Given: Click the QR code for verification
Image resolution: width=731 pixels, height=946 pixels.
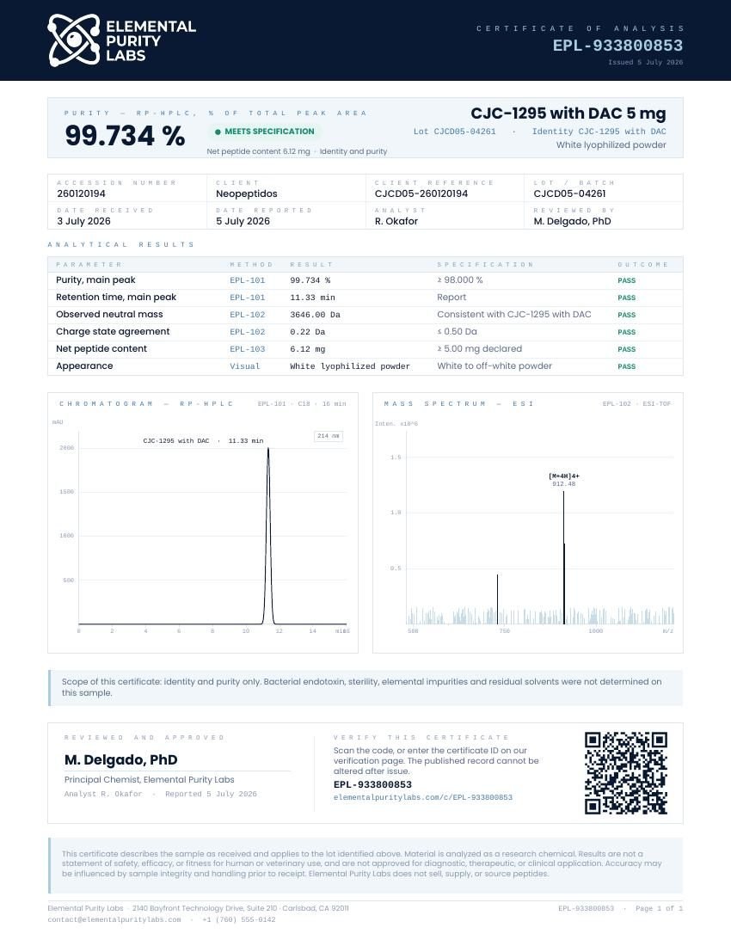Looking at the screenshot, I should pyautogui.click(x=625, y=773).
